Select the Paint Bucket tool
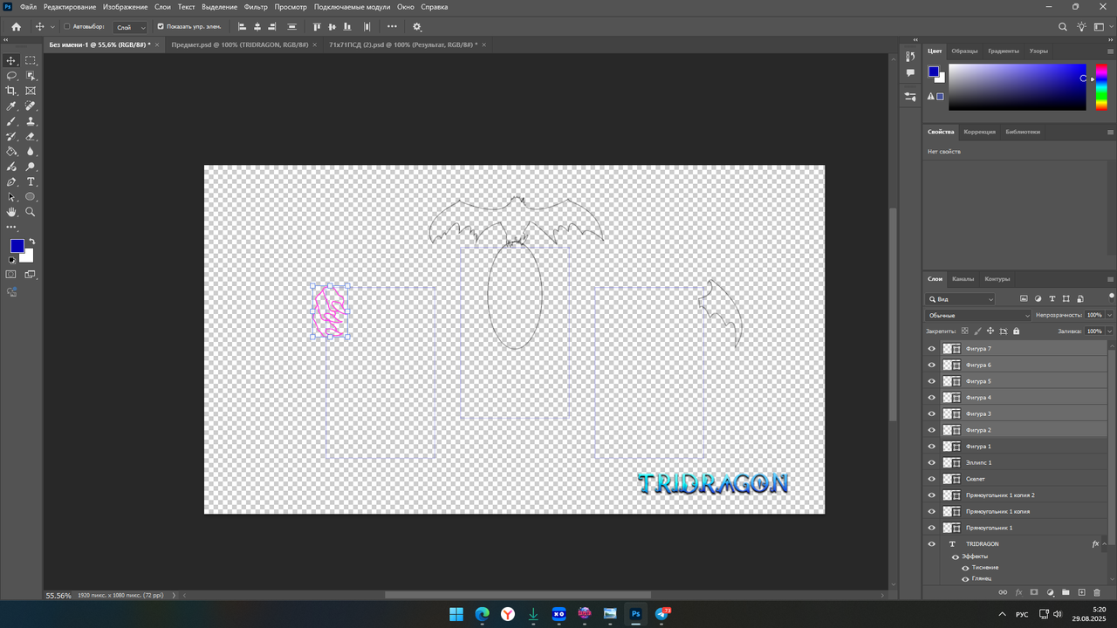Viewport: 1117px width, 628px height. pyautogui.click(x=11, y=151)
